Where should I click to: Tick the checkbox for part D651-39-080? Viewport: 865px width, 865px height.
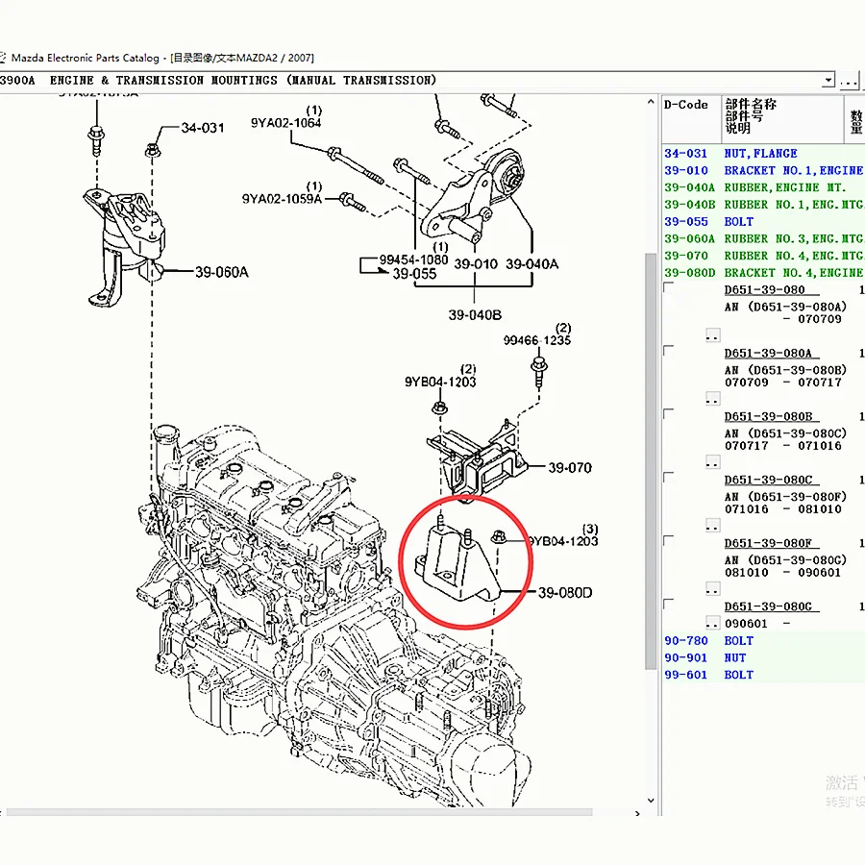tap(669, 289)
